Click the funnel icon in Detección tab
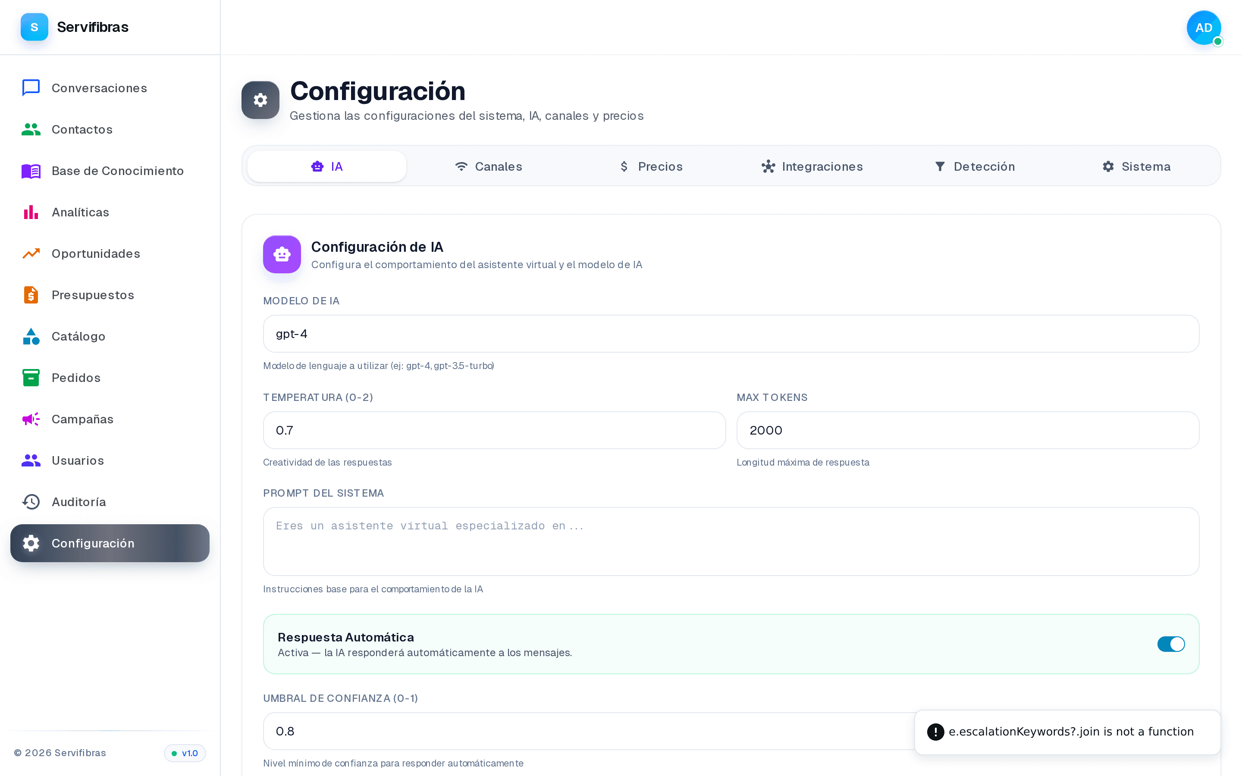Screen dimensions: 1242x776 pos(940,166)
